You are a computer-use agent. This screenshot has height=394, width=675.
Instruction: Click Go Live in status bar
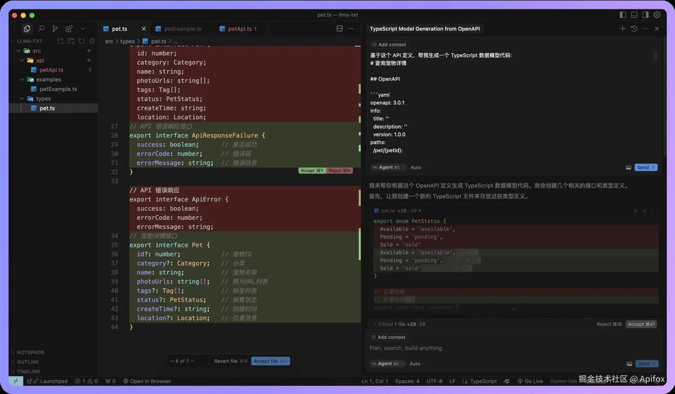pos(530,381)
